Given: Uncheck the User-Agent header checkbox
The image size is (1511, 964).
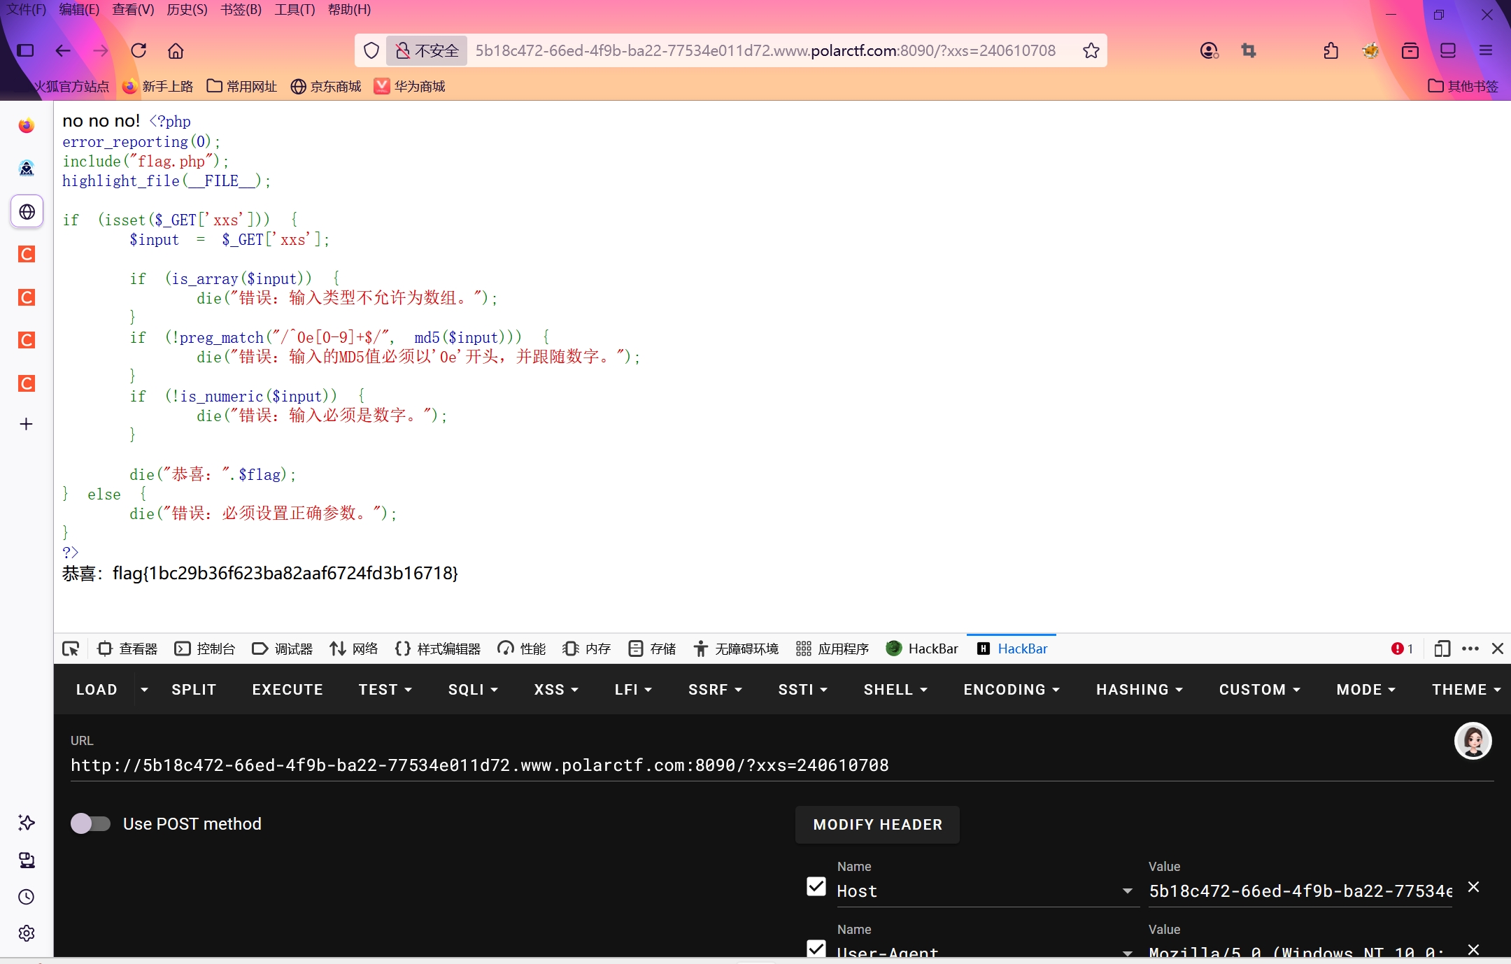Looking at the screenshot, I should click(x=816, y=949).
